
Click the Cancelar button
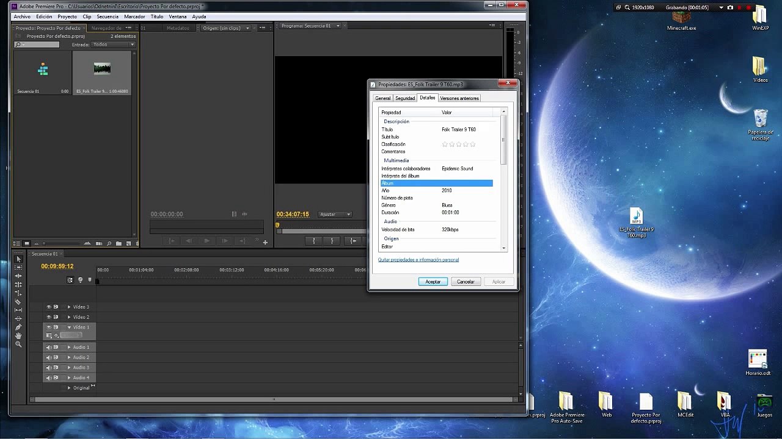[x=466, y=282]
